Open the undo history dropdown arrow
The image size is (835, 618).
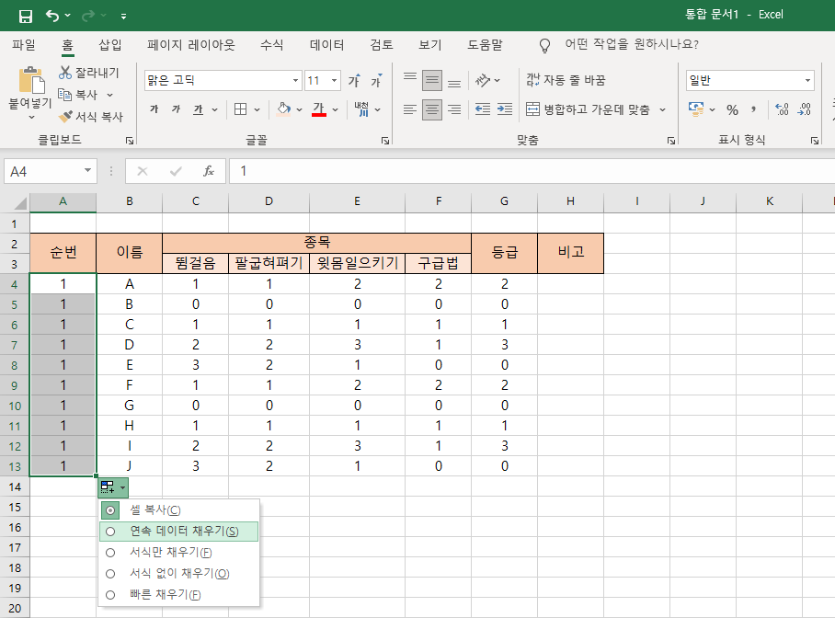tap(68, 16)
